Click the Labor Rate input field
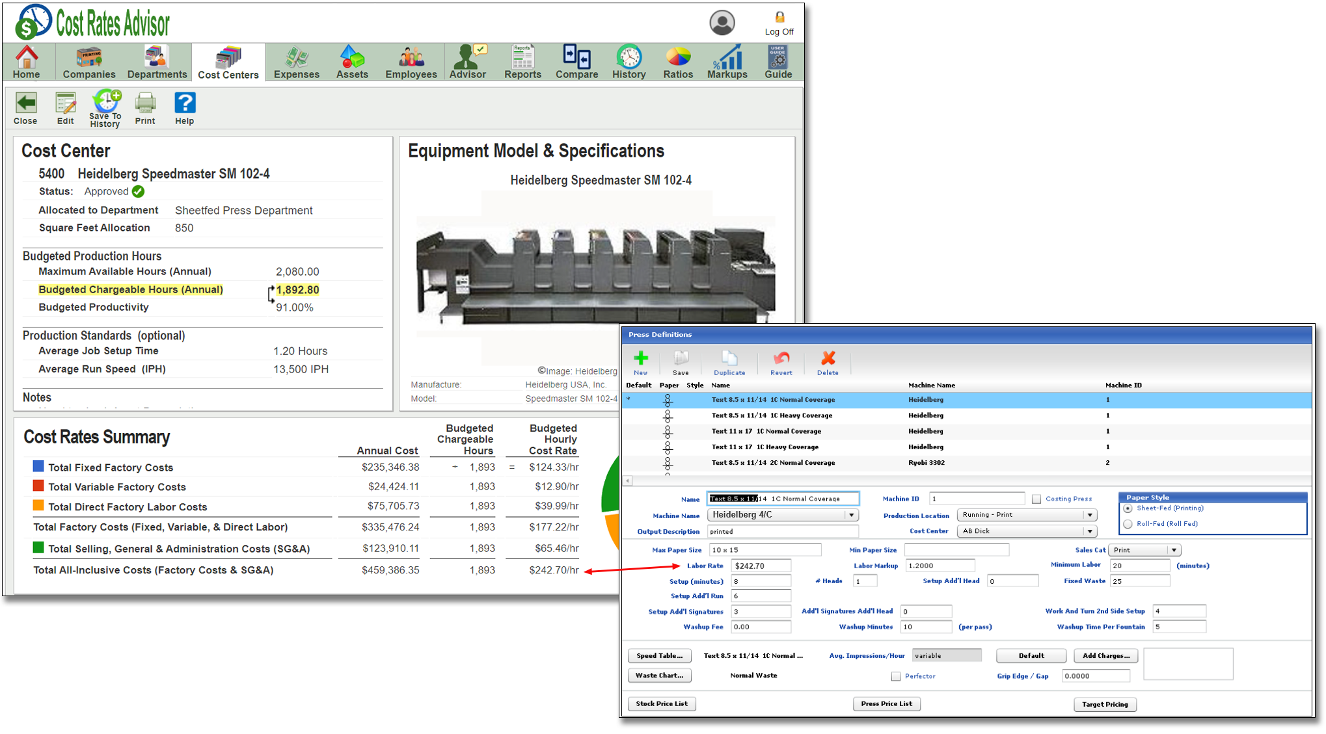 (x=761, y=566)
